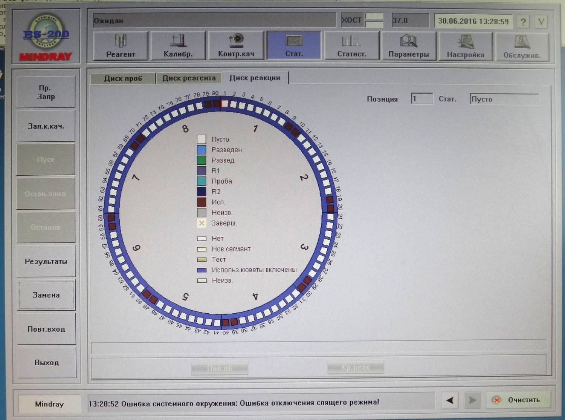Open the Статист. statistics section

[x=351, y=46]
